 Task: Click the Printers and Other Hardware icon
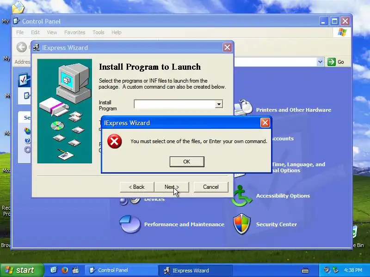pos(243,108)
